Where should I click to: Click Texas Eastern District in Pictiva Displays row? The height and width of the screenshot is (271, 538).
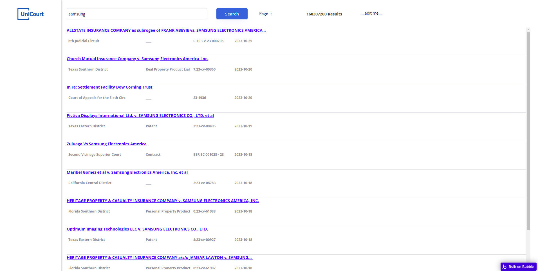87,126
